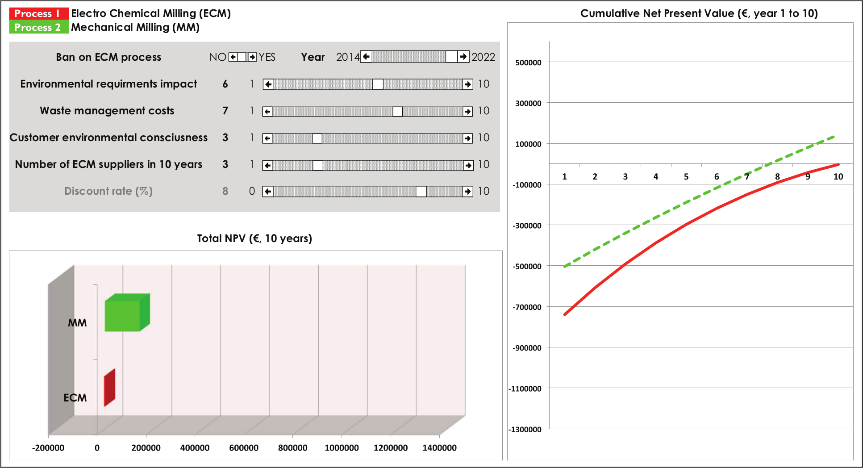Increase Discount rate with right arrow
The image size is (863, 468).
tap(467, 192)
